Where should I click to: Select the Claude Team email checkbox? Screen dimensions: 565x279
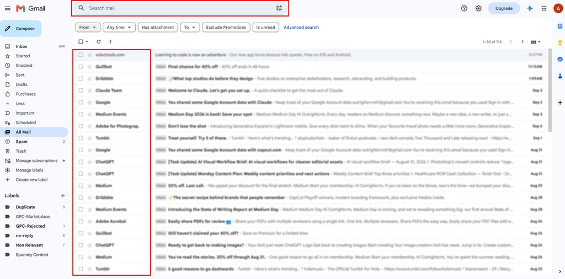[x=81, y=90]
